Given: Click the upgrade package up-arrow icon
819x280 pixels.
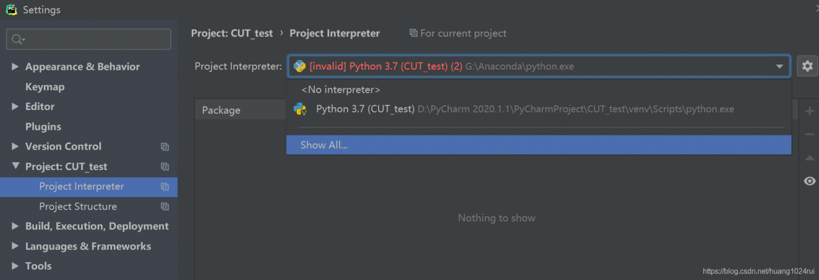Looking at the screenshot, I should [x=809, y=157].
